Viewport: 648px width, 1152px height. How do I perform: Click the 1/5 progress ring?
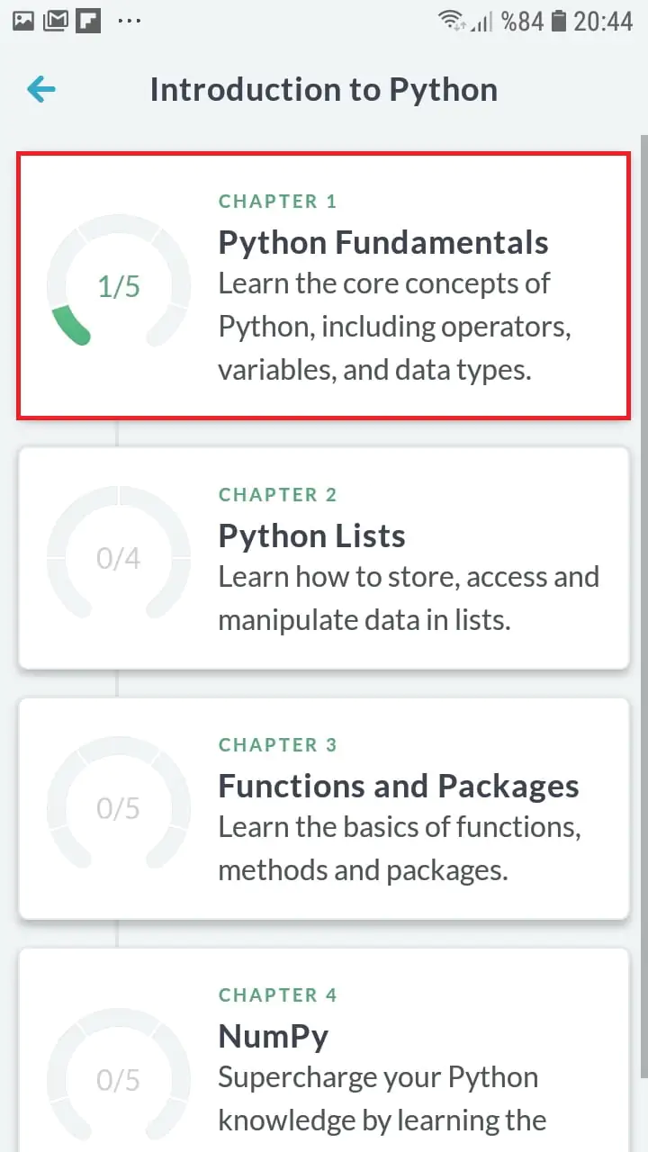[119, 286]
